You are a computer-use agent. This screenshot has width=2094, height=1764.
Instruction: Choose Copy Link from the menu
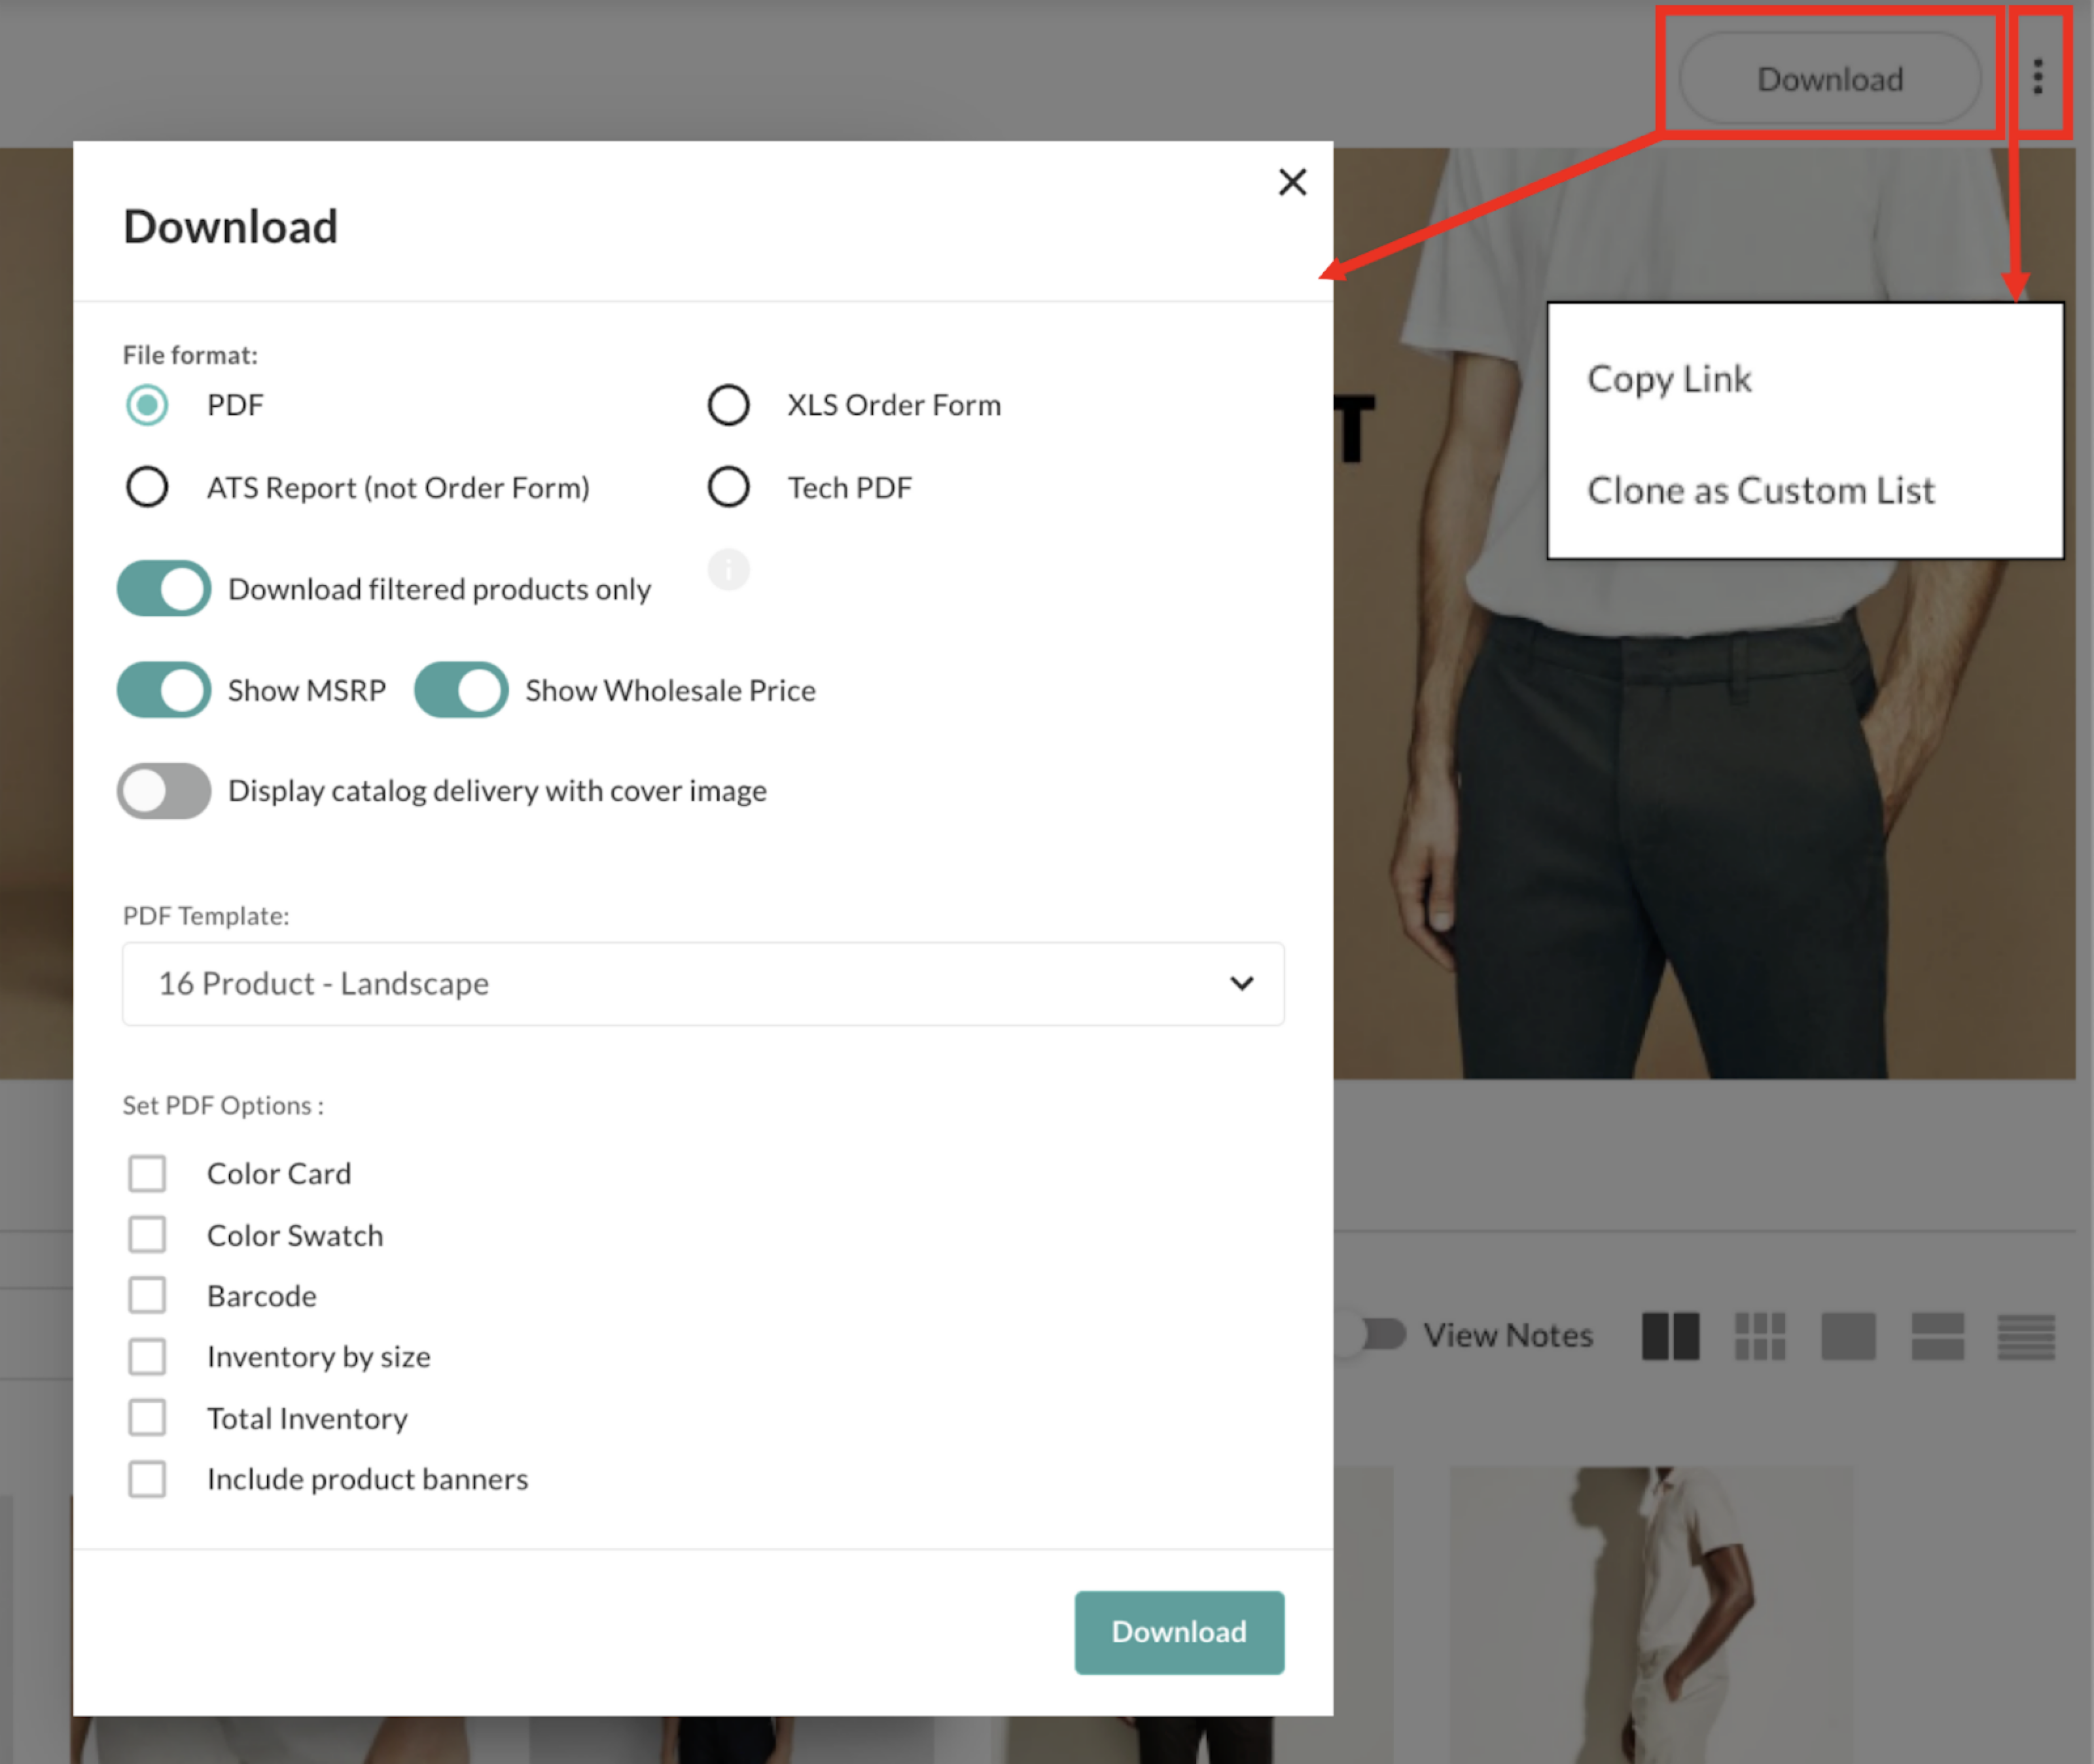point(1669,379)
